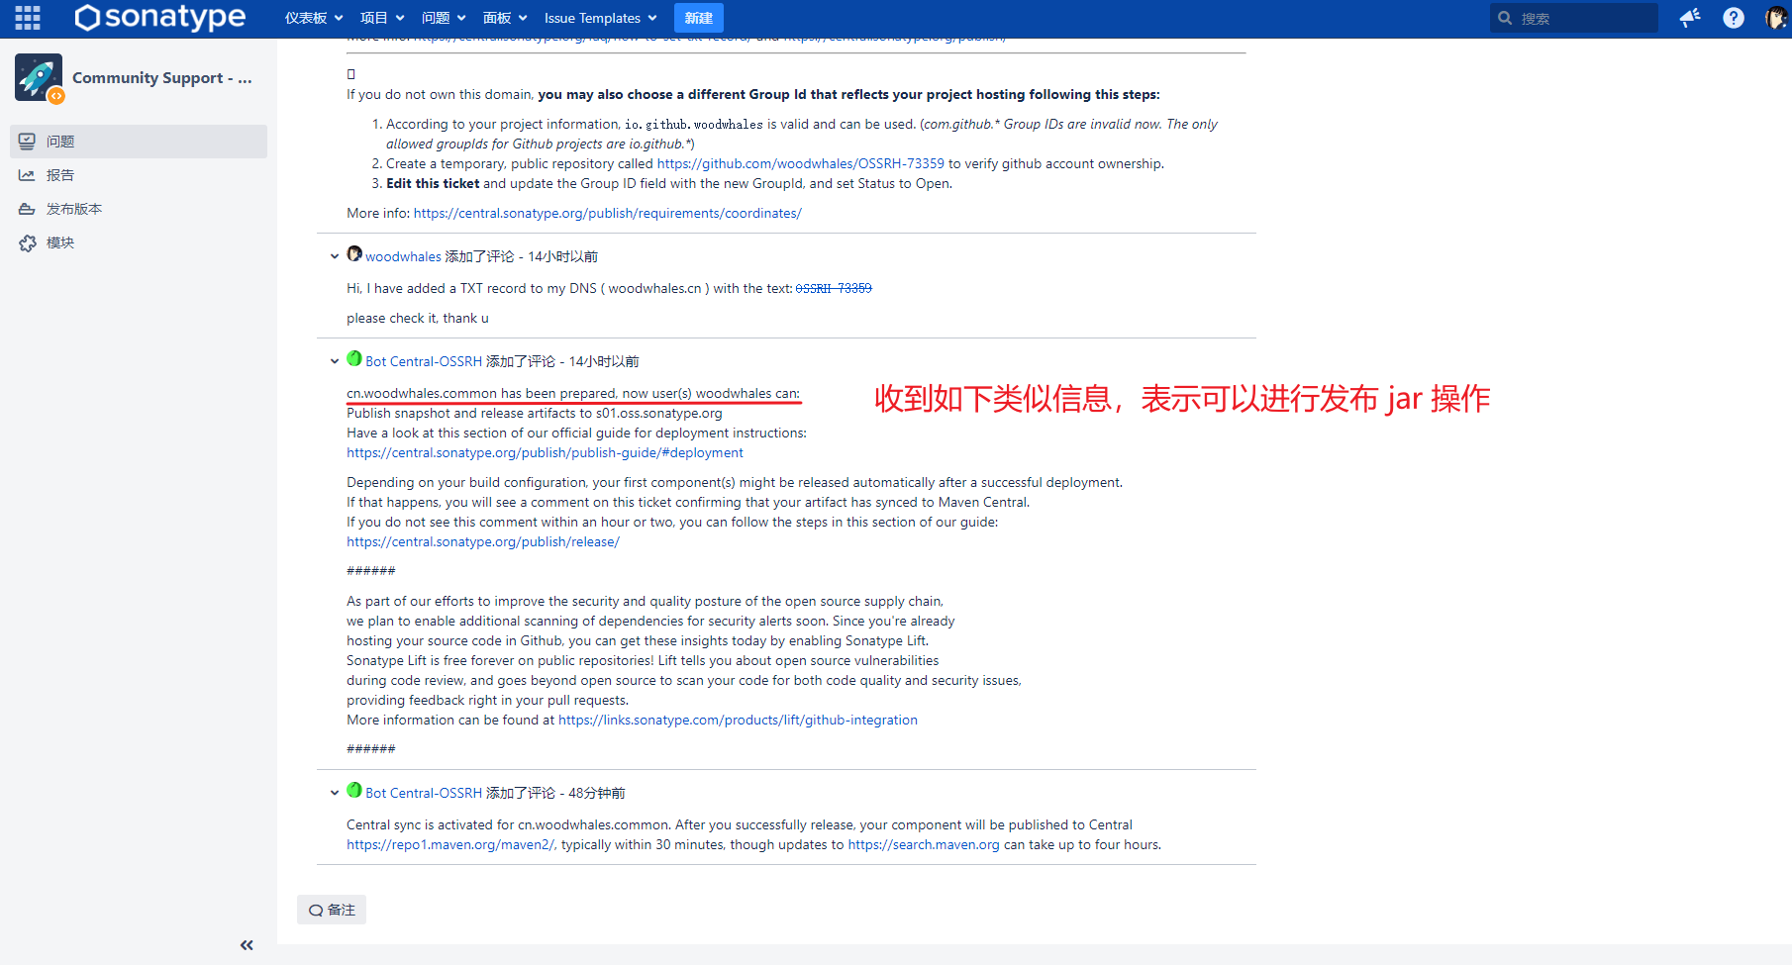The image size is (1792, 965).
Task: Select 发布版本 in the sidebar
Action: (x=139, y=209)
